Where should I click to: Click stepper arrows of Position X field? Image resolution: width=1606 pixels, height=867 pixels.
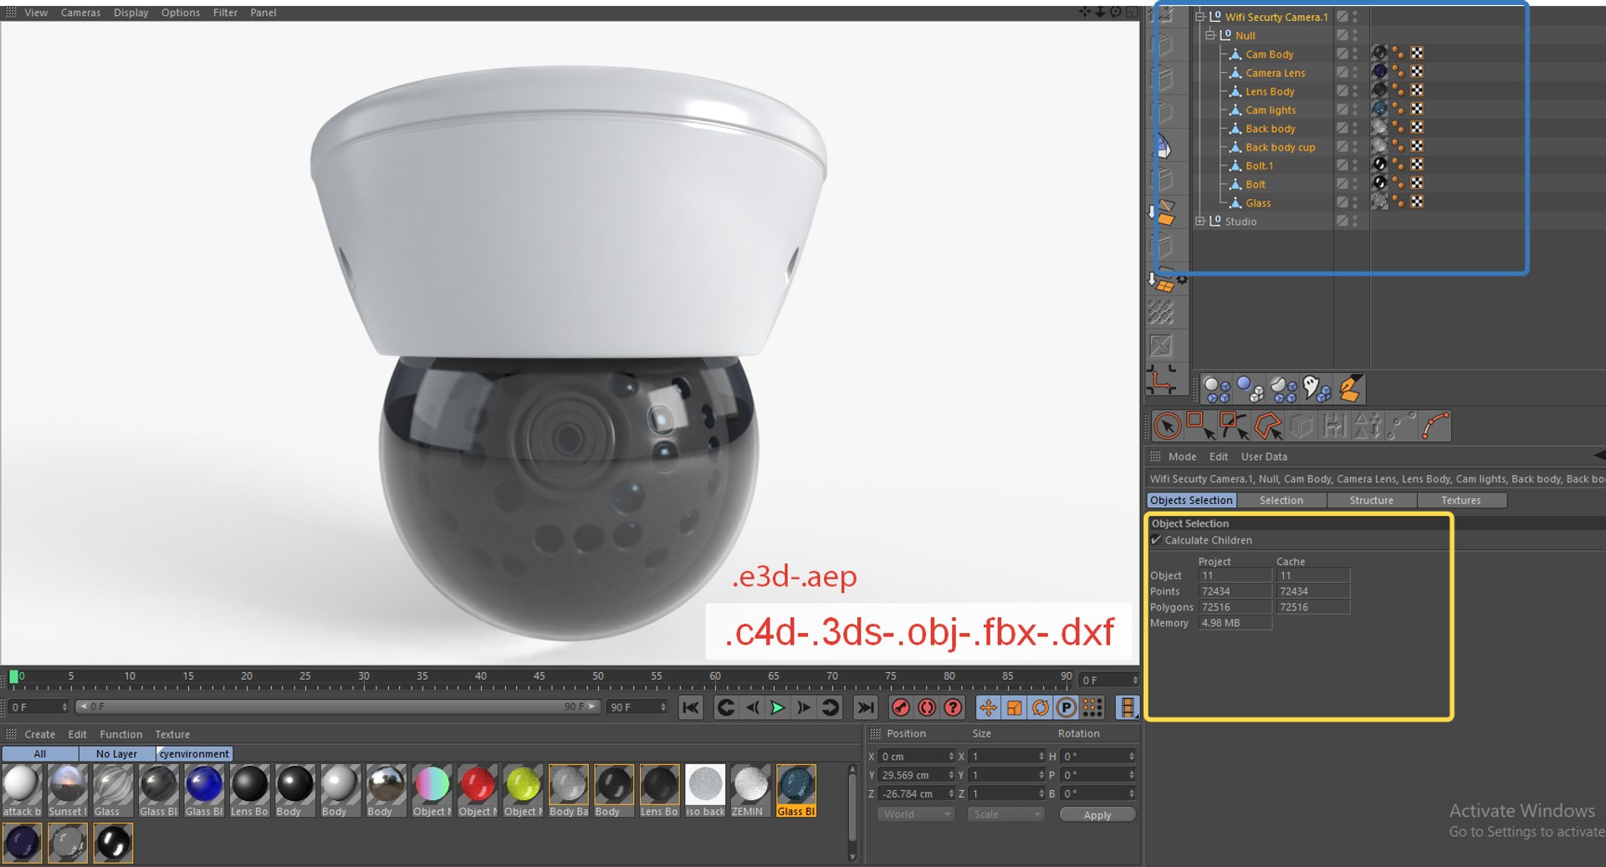tap(951, 756)
